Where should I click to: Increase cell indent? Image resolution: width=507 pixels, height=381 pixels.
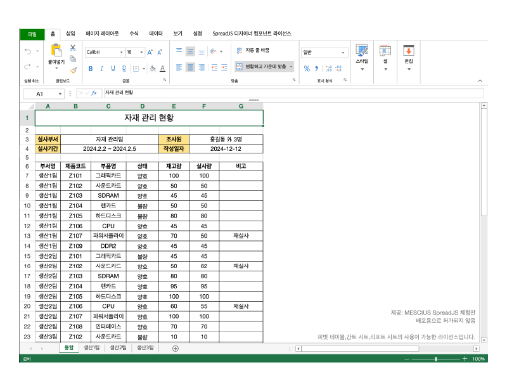click(x=224, y=67)
